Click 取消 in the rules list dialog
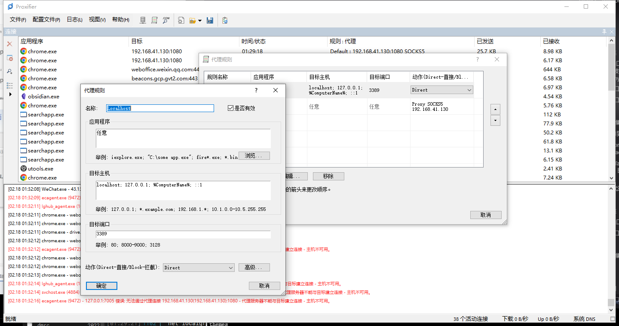Viewport: 619px width, 326px height. 486,215
